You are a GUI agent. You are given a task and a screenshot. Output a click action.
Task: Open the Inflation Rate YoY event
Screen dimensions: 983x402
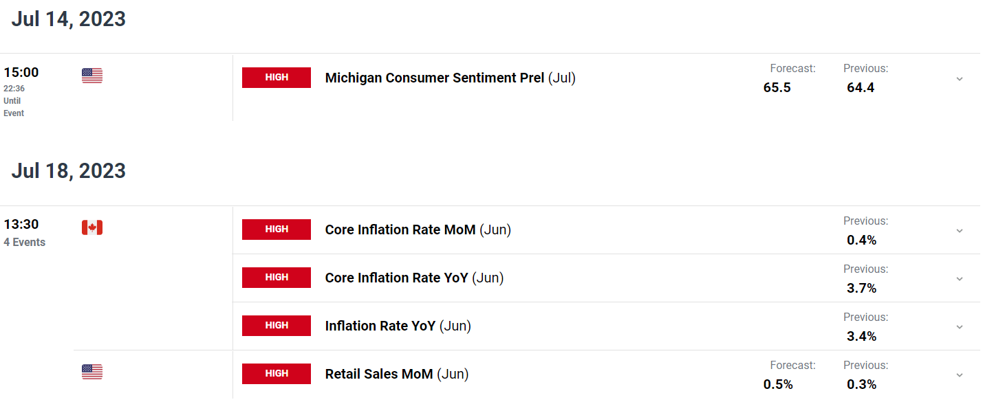398,326
